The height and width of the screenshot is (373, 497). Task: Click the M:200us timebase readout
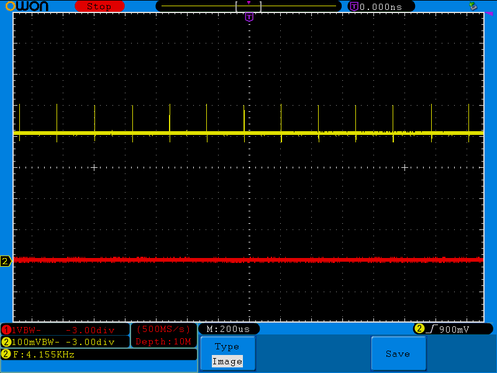pyautogui.click(x=228, y=329)
